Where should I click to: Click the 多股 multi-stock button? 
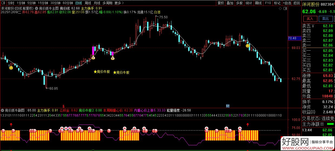[x=239, y=3]
